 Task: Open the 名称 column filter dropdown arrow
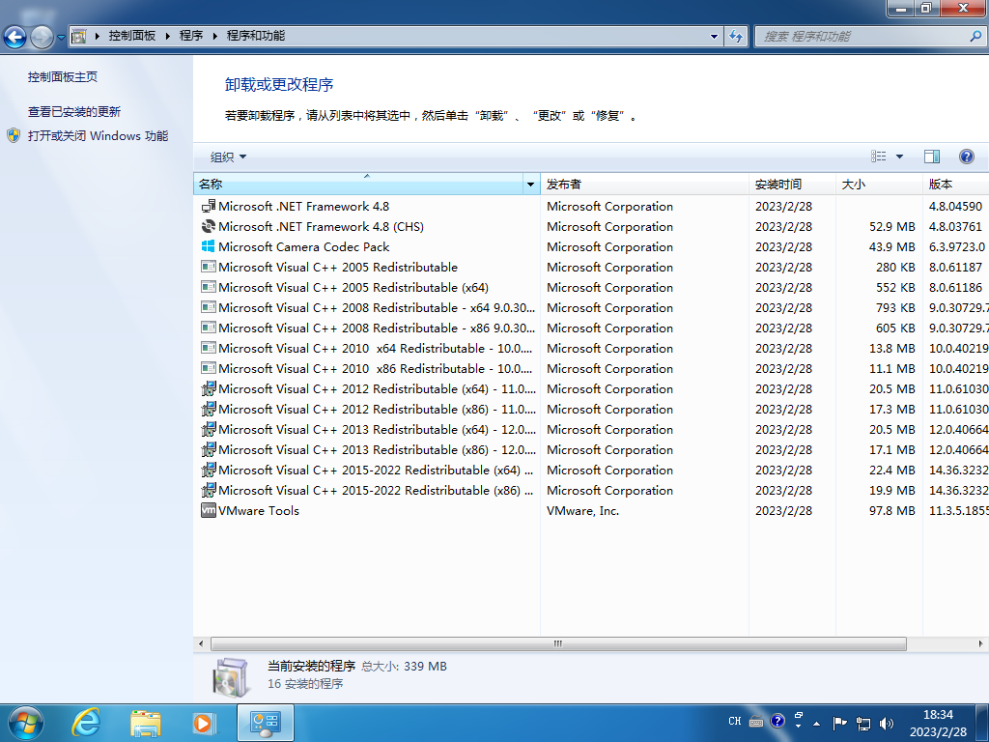click(x=531, y=185)
